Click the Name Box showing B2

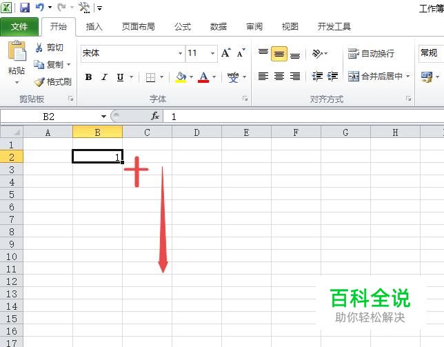pyautogui.click(x=49, y=117)
